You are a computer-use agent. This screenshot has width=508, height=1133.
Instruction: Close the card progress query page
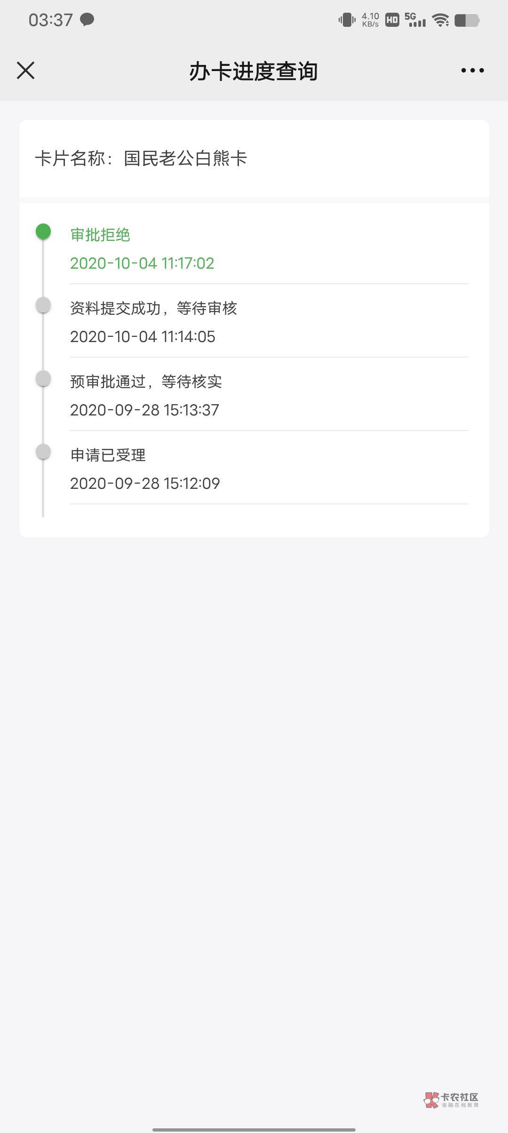pos(26,71)
